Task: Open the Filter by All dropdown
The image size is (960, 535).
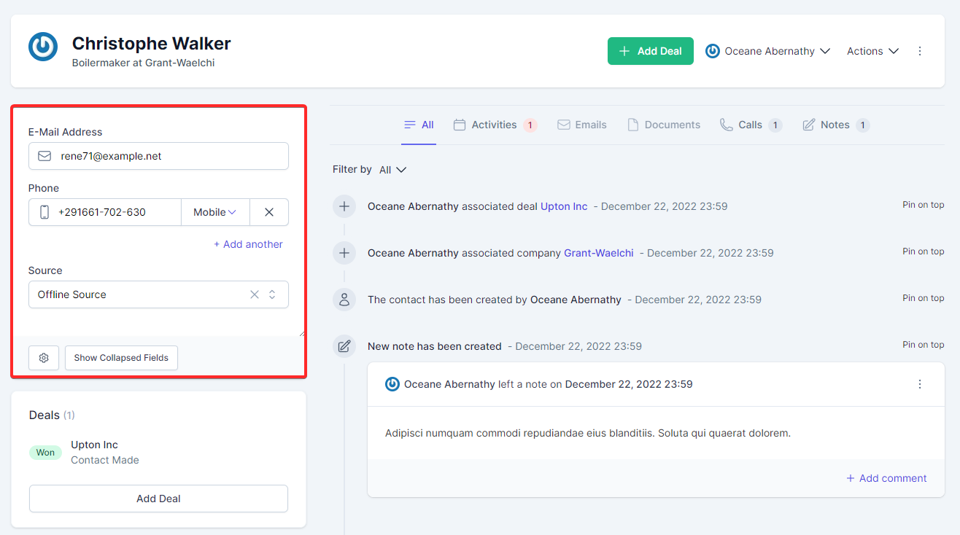Action: tap(392, 170)
